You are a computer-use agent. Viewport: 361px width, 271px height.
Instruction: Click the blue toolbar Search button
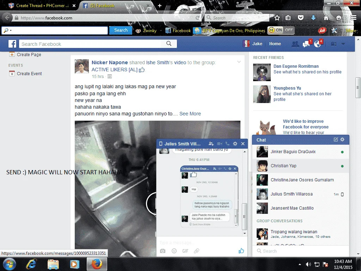(x=121, y=30)
